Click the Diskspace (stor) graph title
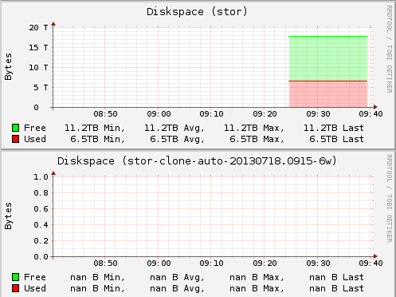 click(x=197, y=12)
